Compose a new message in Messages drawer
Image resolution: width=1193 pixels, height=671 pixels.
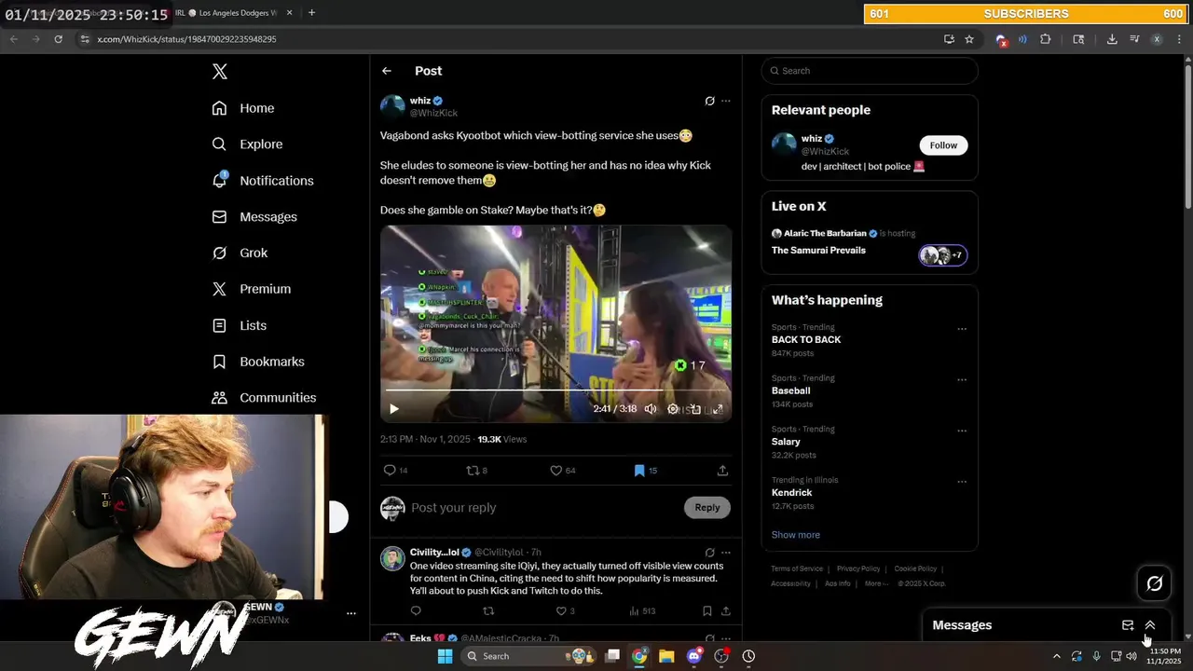coord(1128,625)
